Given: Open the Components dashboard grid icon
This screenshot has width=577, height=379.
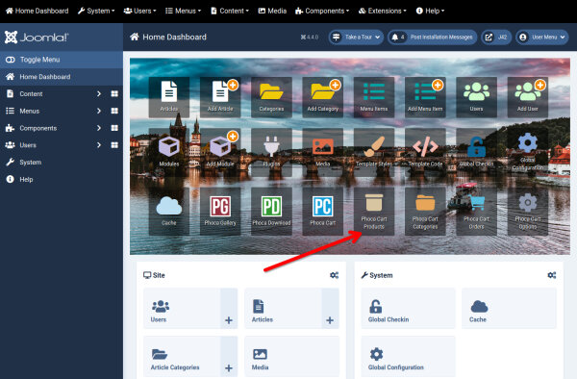Looking at the screenshot, I should (114, 128).
